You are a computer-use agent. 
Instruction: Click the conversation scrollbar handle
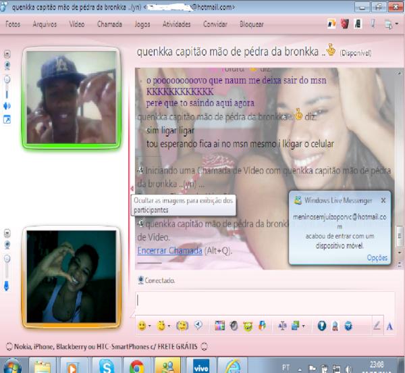pyautogui.click(x=400, y=236)
